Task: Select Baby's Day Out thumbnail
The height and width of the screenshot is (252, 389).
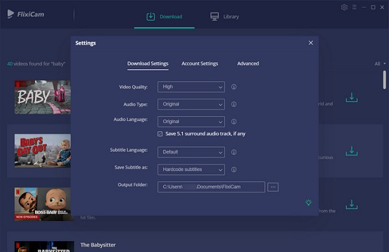Action: 42,151
